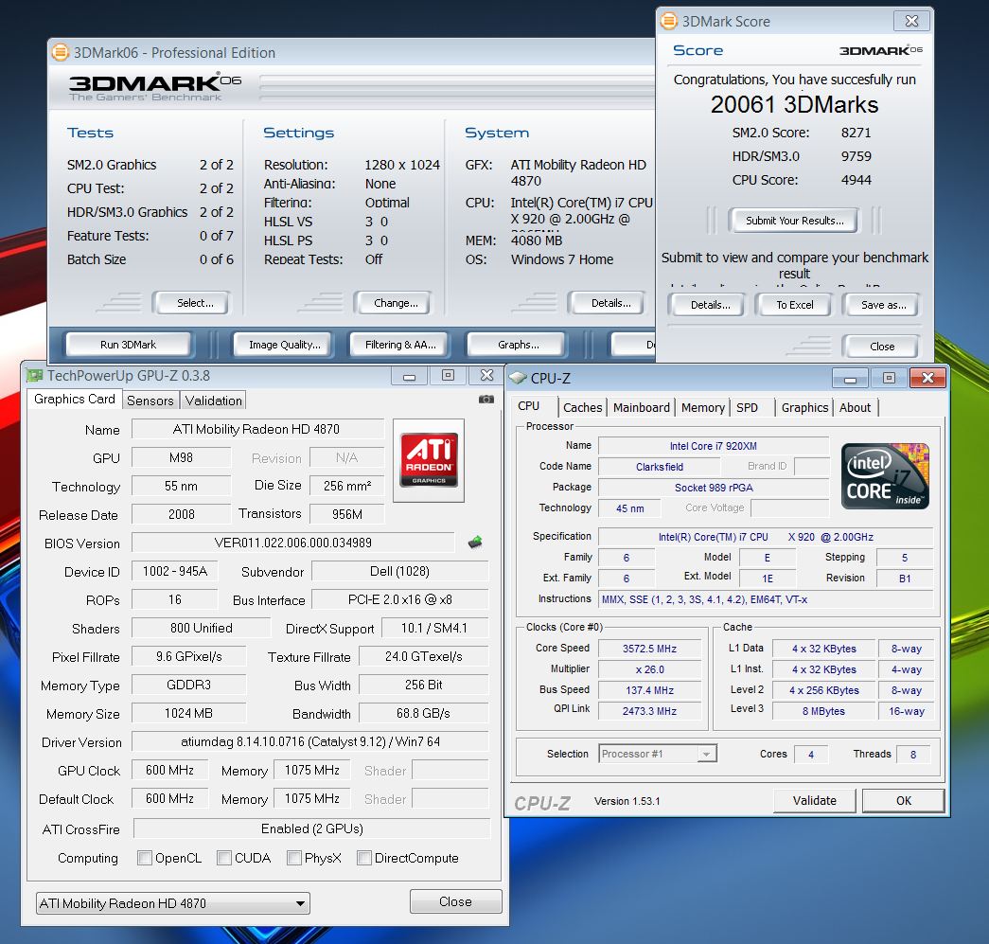Click the Filtering & AA button

click(400, 345)
